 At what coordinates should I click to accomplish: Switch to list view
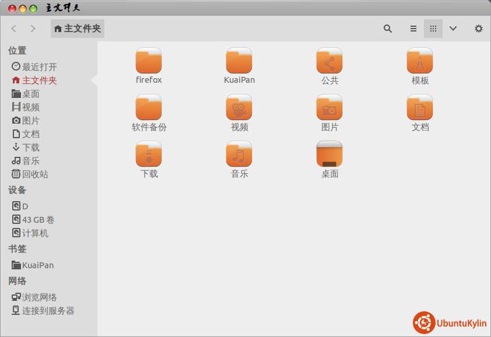click(413, 29)
